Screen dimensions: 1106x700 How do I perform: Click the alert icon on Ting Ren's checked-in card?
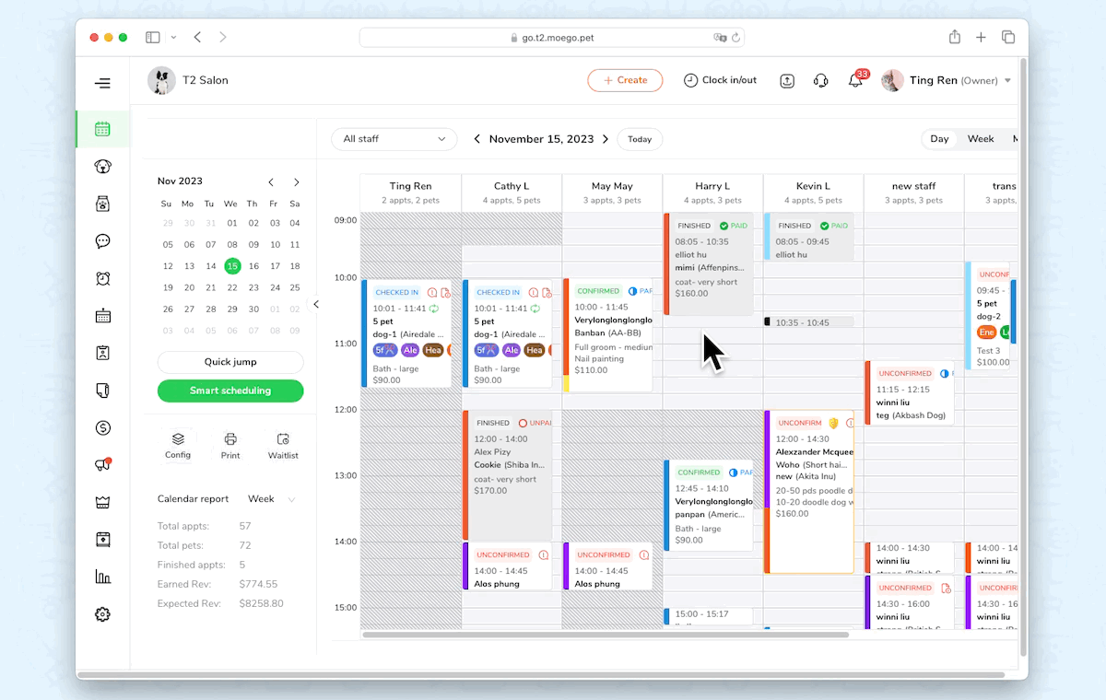click(x=432, y=292)
